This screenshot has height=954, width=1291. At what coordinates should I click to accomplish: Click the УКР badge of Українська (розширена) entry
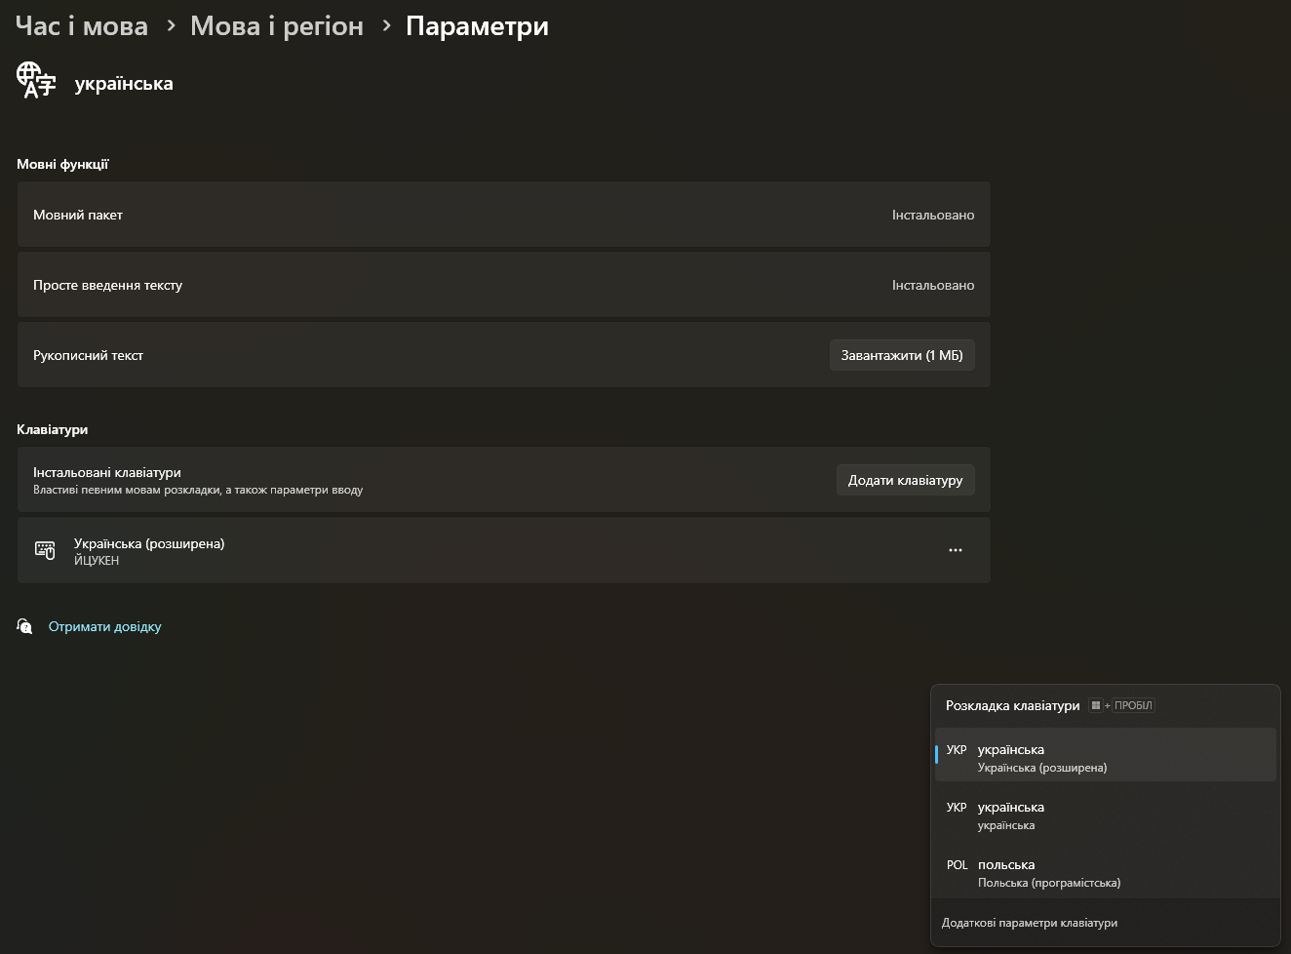tap(957, 749)
